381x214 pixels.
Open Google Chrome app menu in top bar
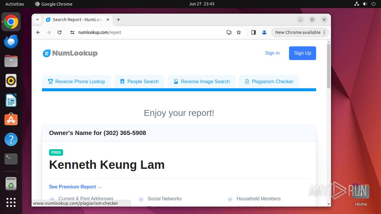[54, 4]
